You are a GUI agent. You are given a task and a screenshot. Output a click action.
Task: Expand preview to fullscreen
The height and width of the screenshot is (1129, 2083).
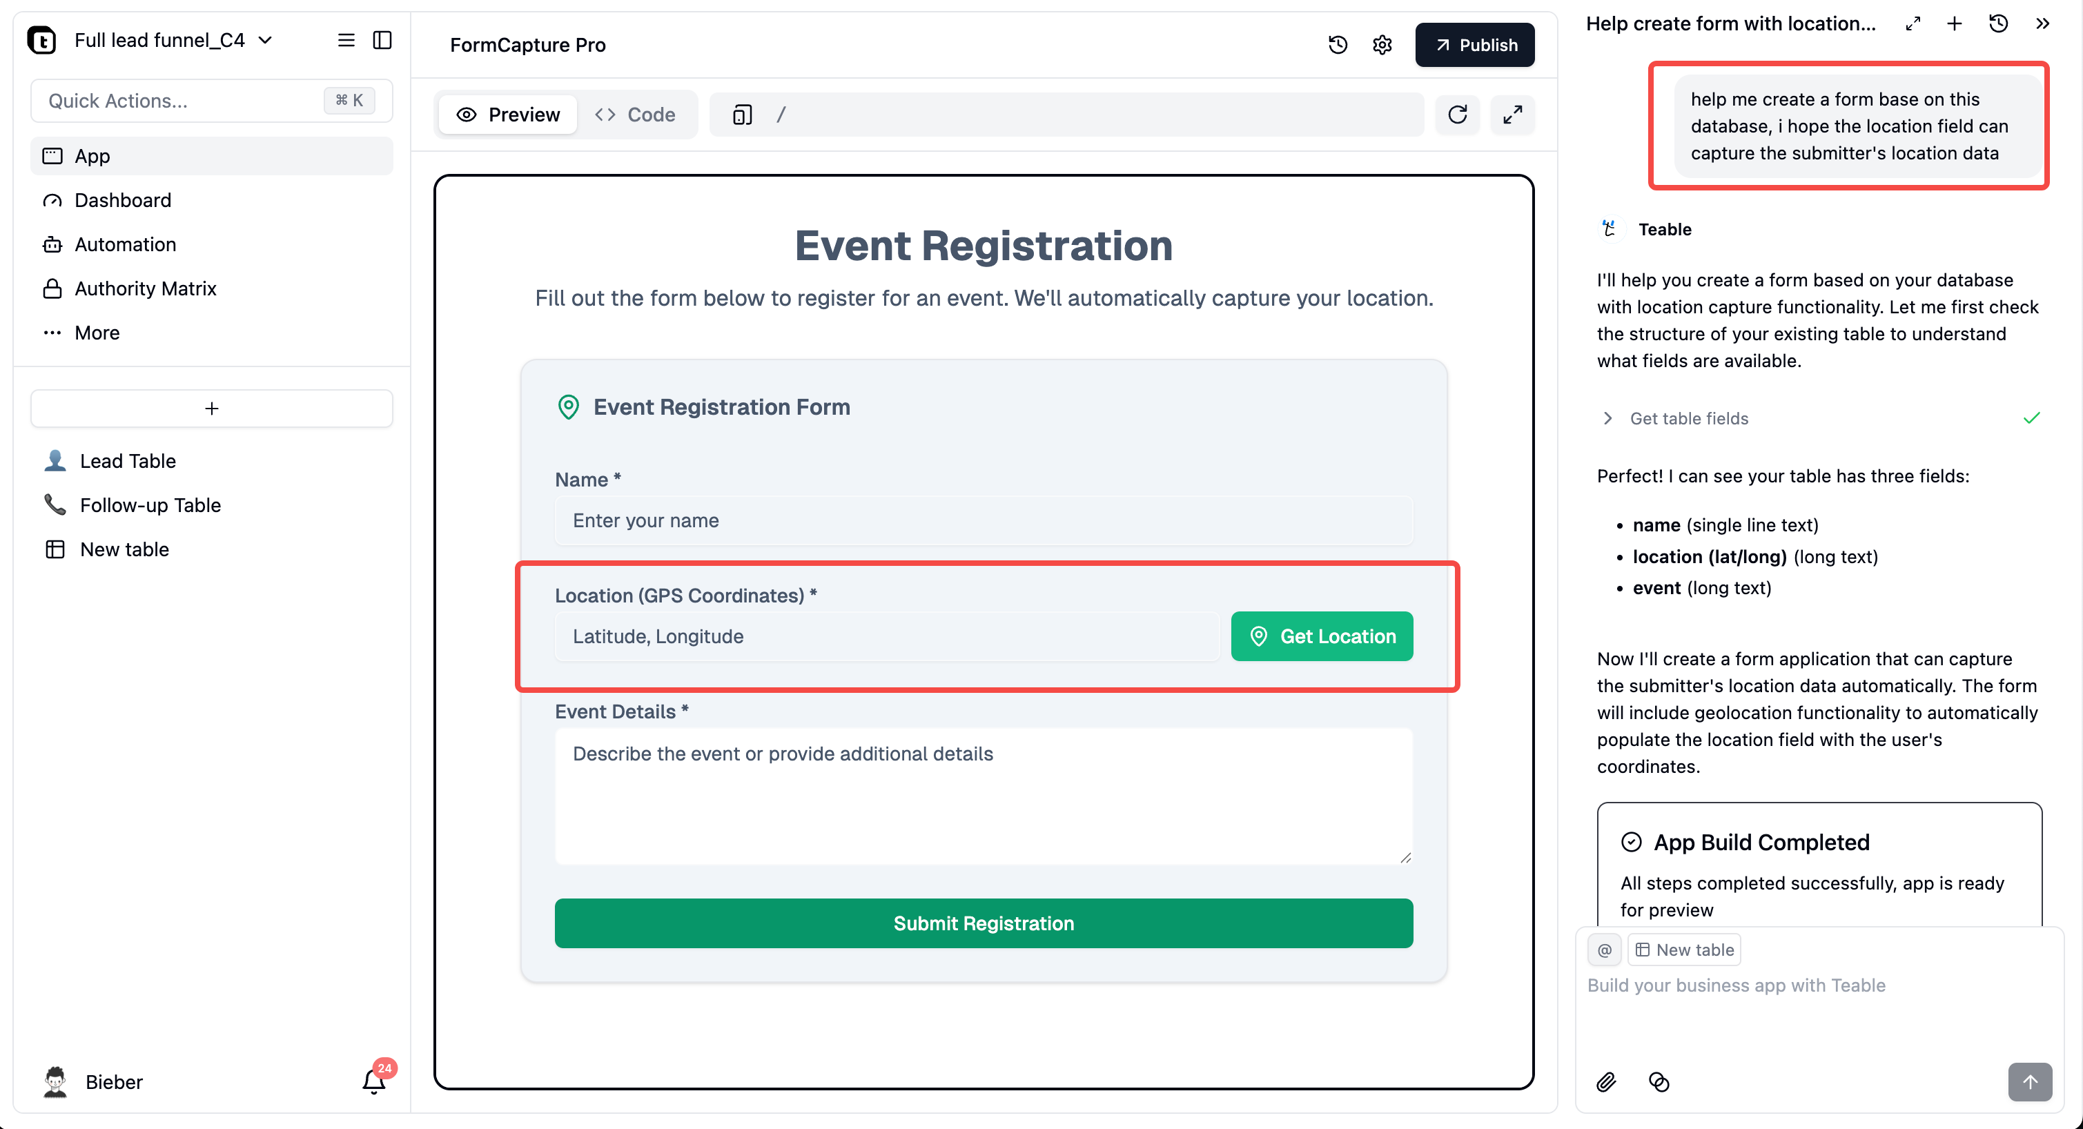pos(1512,115)
